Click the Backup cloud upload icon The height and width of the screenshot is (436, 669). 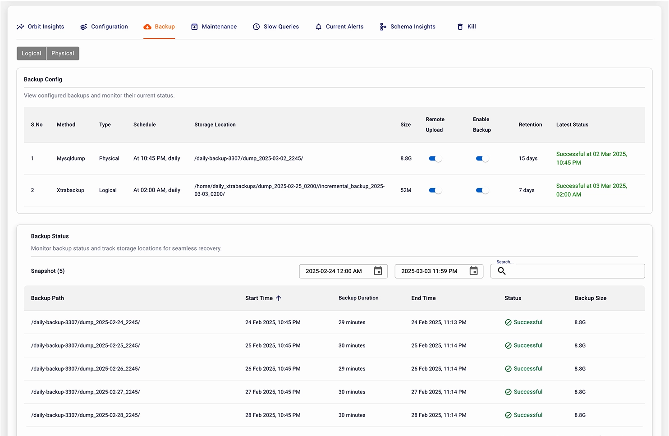pyautogui.click(x=147, y=27)
